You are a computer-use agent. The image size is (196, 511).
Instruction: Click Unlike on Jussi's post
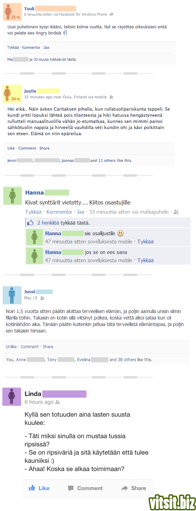pyautogui.click(x=11, y=346)
